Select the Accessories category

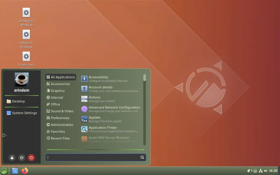pyautogui.click(x=60, y=84)
